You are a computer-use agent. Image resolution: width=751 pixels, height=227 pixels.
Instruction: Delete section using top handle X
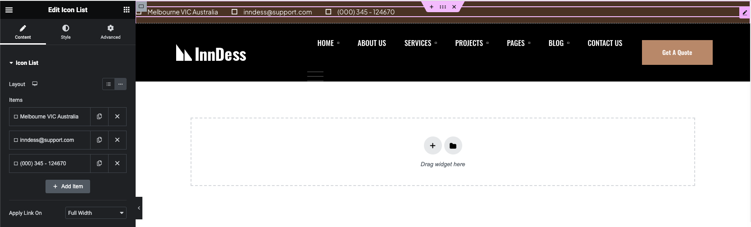pos(454,7)
